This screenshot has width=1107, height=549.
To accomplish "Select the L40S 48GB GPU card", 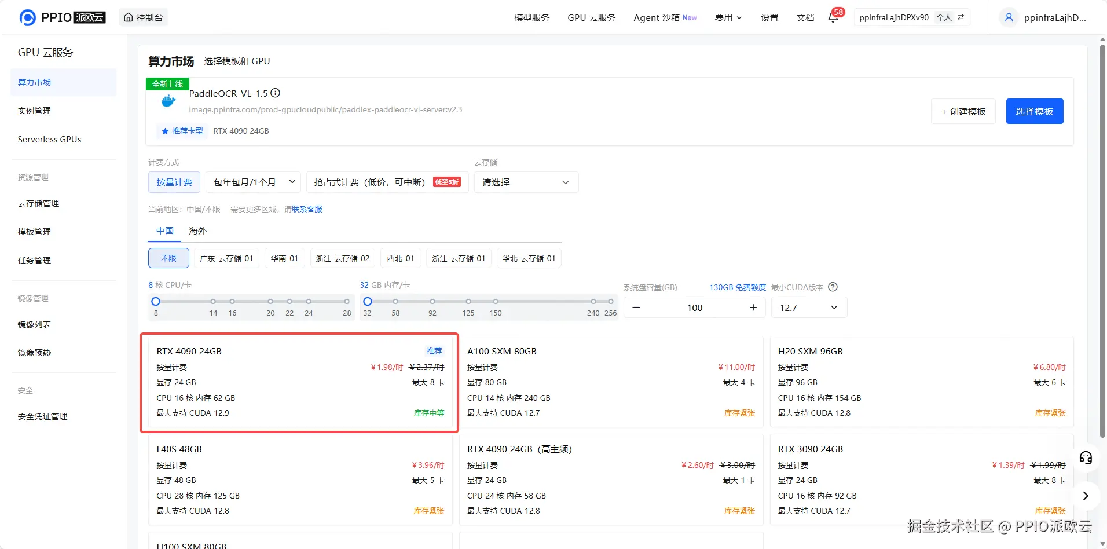I will [x=300, y=480].
